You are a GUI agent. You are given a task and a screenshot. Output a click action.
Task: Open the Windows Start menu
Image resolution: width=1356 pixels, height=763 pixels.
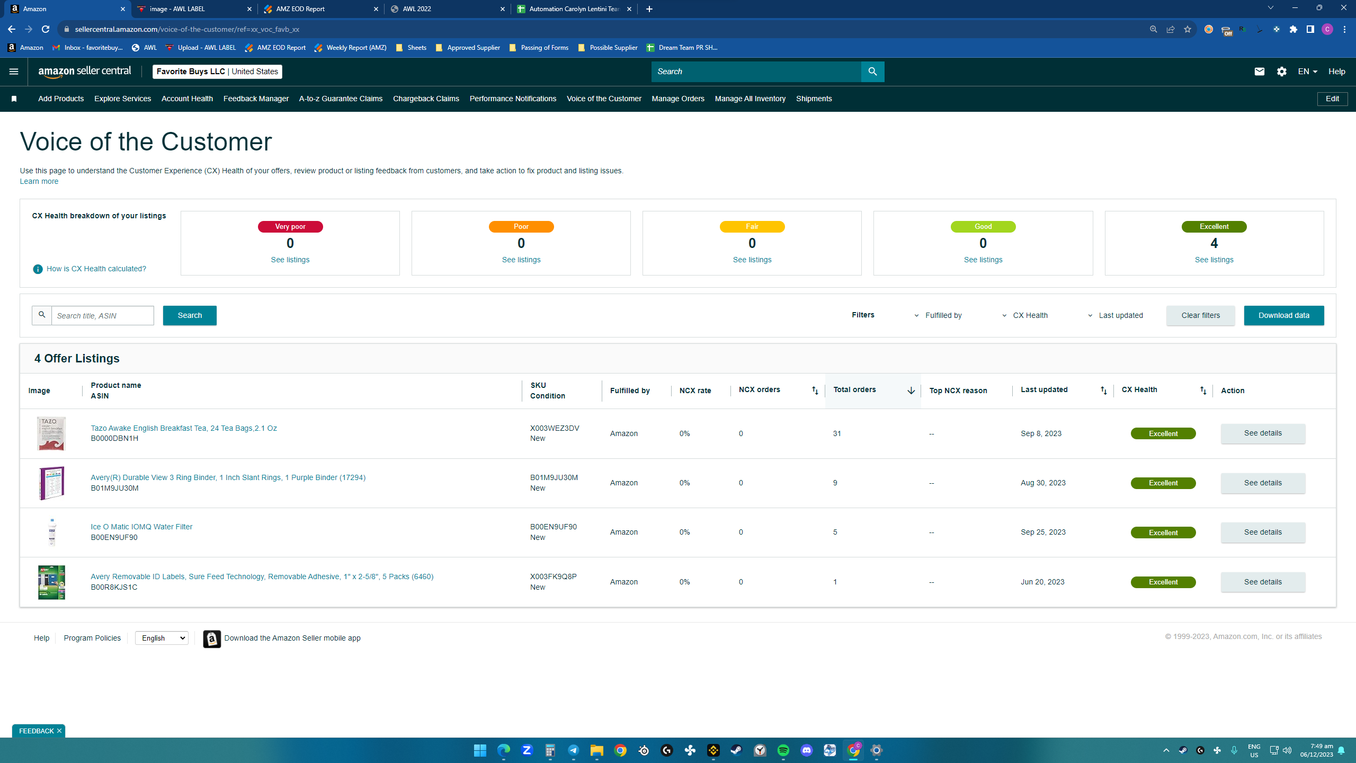click(x=480, y=750)
